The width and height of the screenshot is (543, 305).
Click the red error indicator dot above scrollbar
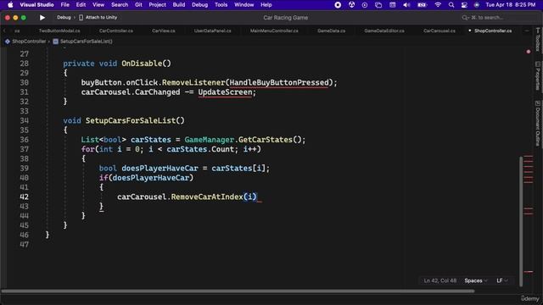pyautogui.click(x=529, y=52)
